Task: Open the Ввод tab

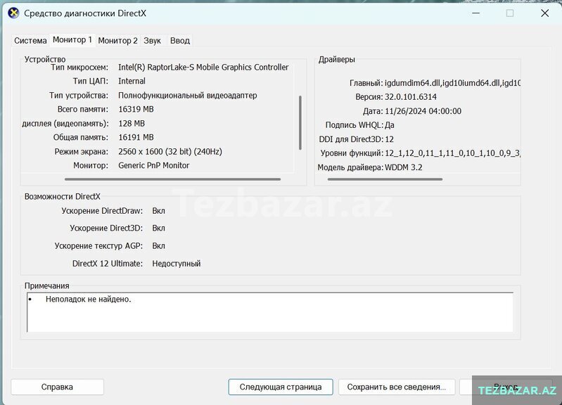Action: click(180, 41)
